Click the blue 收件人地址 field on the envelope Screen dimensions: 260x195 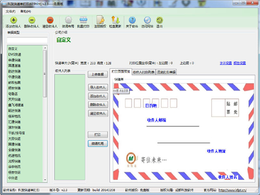(216, 151)
